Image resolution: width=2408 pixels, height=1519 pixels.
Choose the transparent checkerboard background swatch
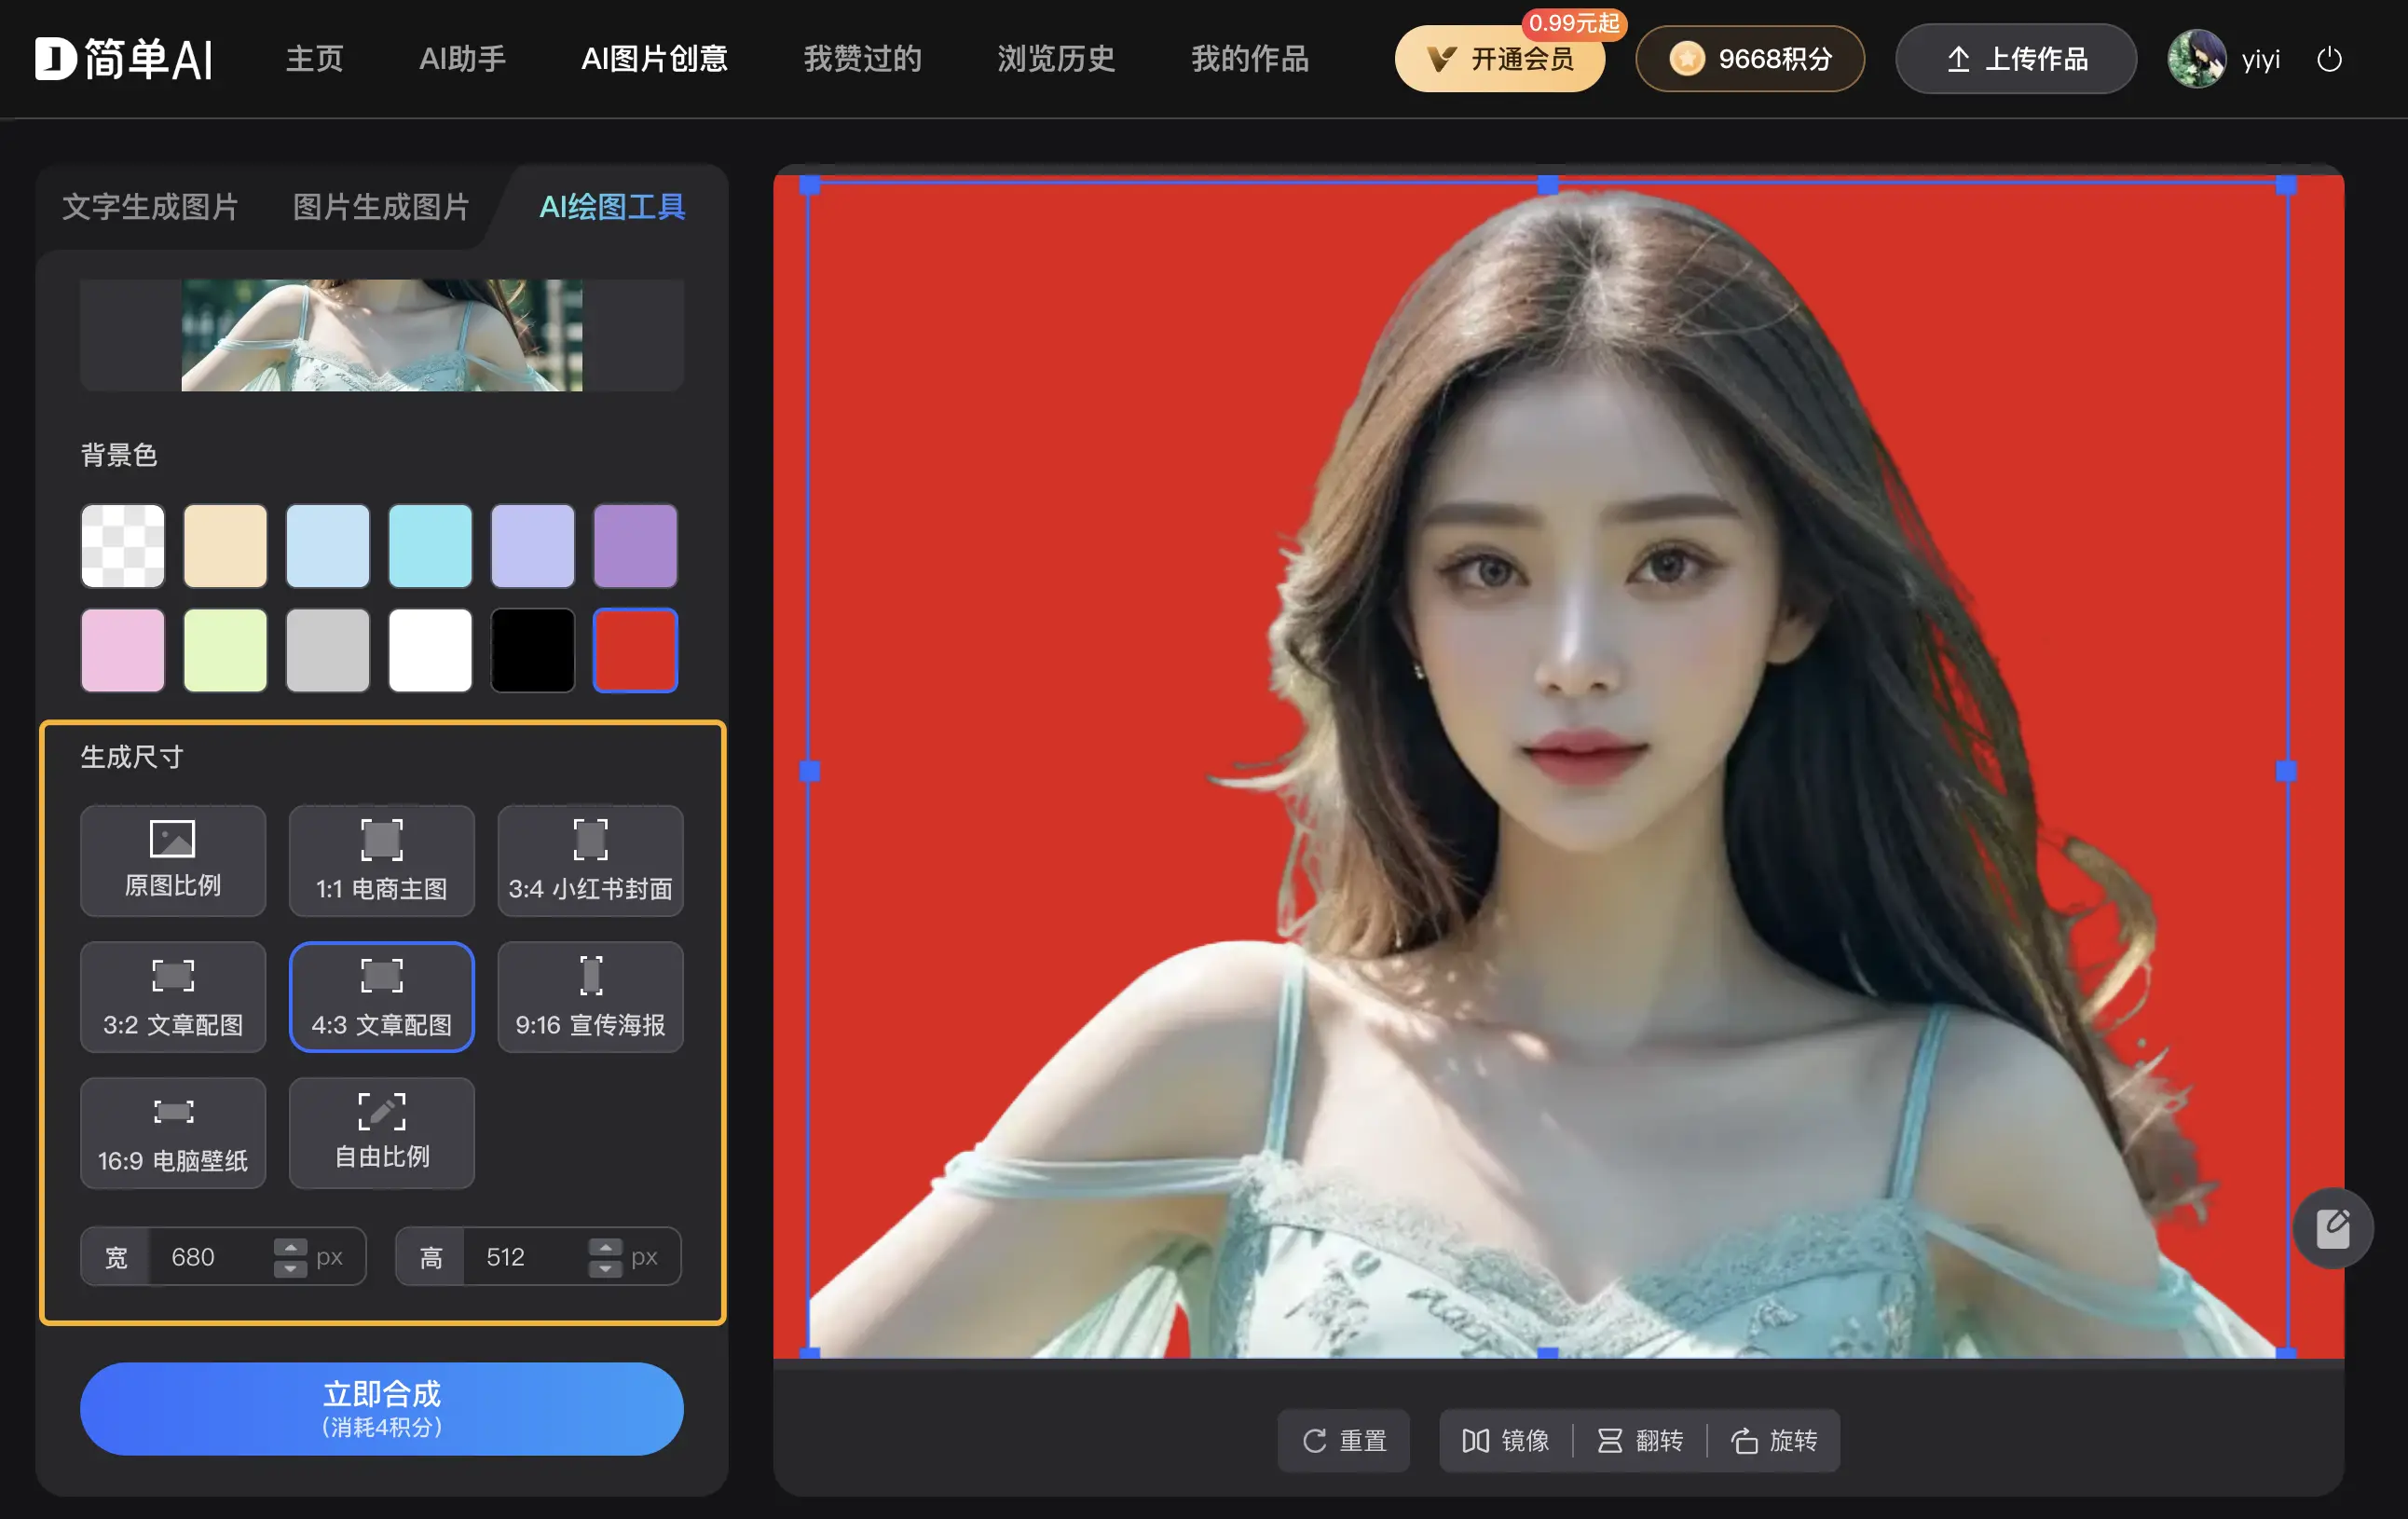tap(123, 546)
